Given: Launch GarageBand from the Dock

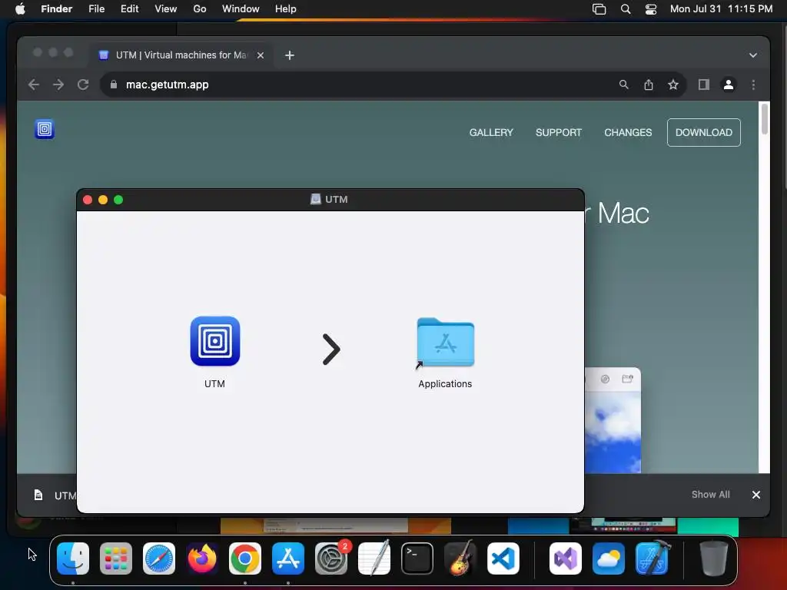Looking at the screenshot, I should 460,559.
